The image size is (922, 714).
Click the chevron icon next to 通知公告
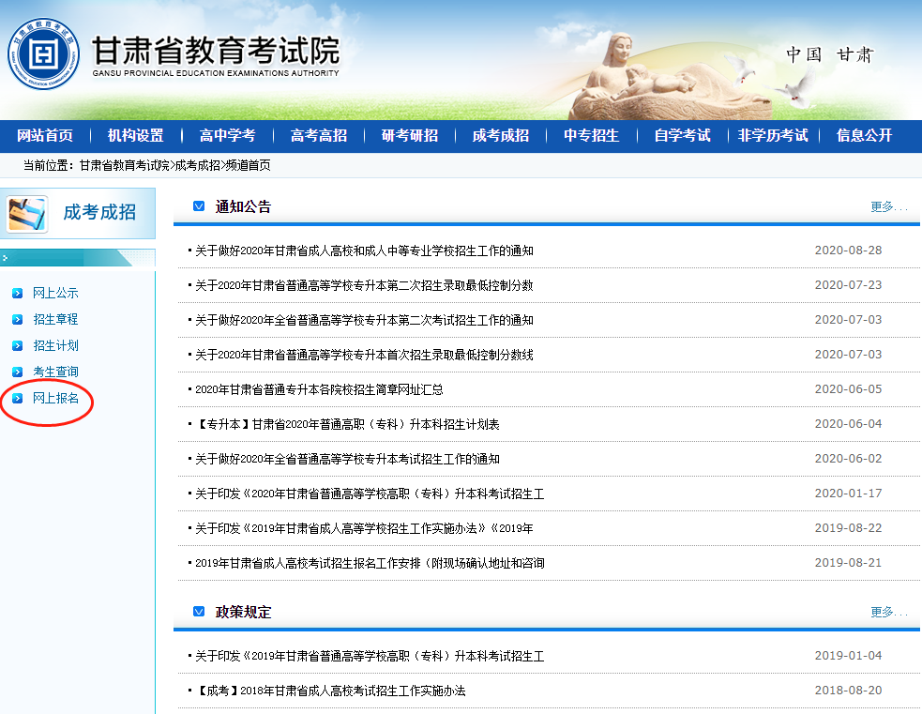click(x=199, y=206)
